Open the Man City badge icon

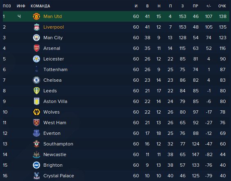36,38
